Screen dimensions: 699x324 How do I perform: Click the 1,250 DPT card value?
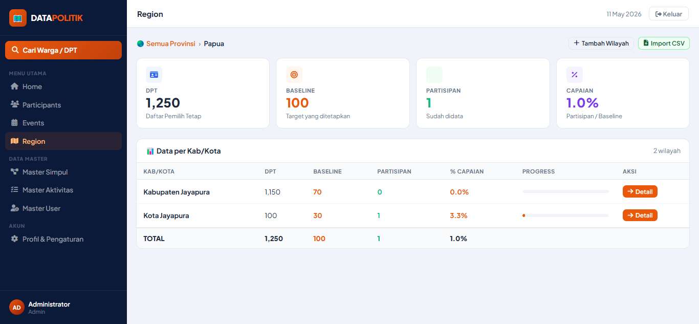pos(163,103)
